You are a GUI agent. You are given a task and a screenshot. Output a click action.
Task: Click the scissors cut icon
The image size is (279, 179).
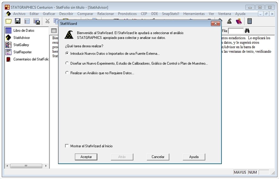47,21
